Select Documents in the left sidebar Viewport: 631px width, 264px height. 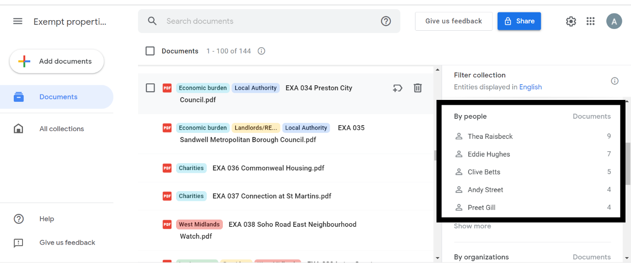[x=58, y=97]
